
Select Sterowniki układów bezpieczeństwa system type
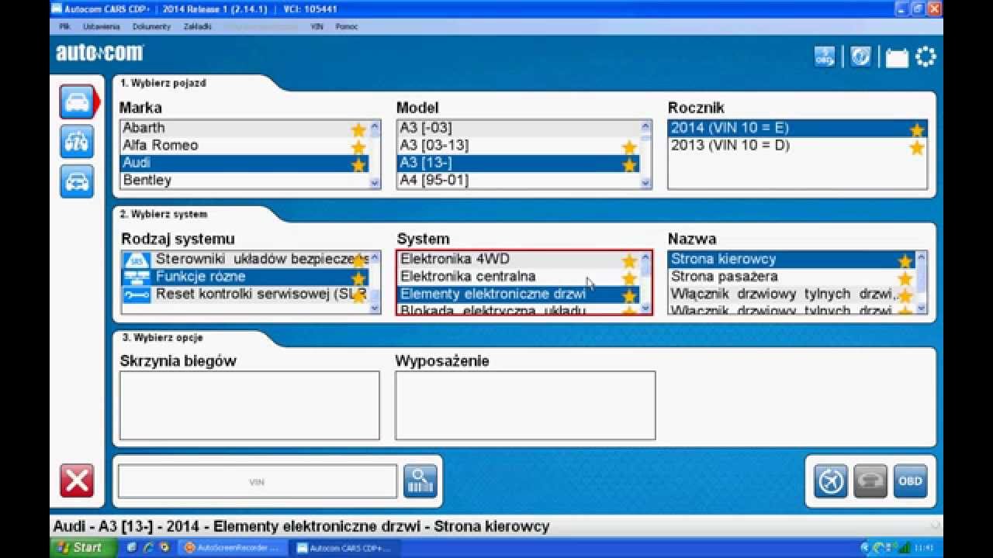(244, 259)
